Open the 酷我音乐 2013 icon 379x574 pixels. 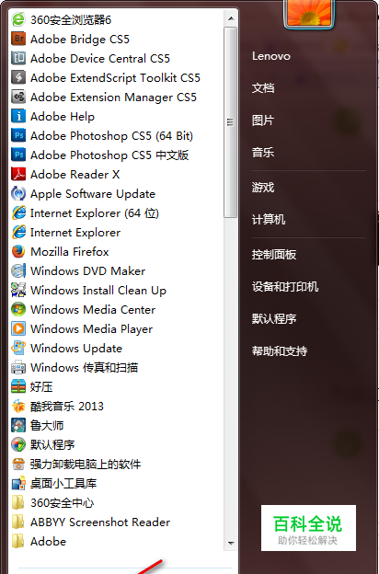coord(18,407)
